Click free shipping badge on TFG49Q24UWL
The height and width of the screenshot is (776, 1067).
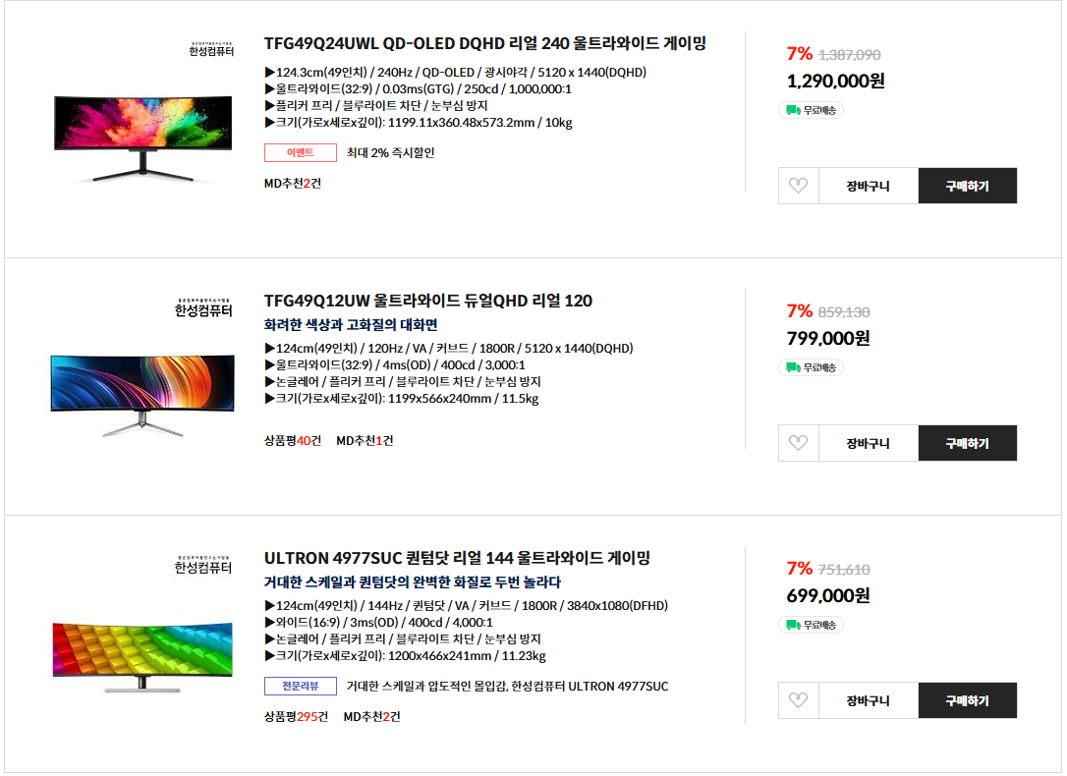(812, 110)
